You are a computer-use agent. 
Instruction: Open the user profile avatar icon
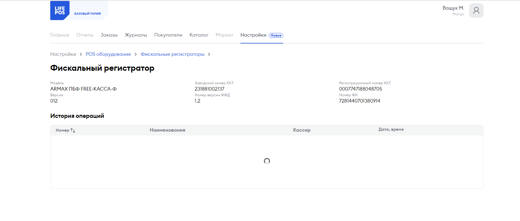point(476,10)
